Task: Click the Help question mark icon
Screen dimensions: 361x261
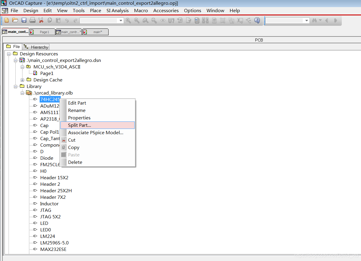Action: pyautogui.click(x=257, y=20)
